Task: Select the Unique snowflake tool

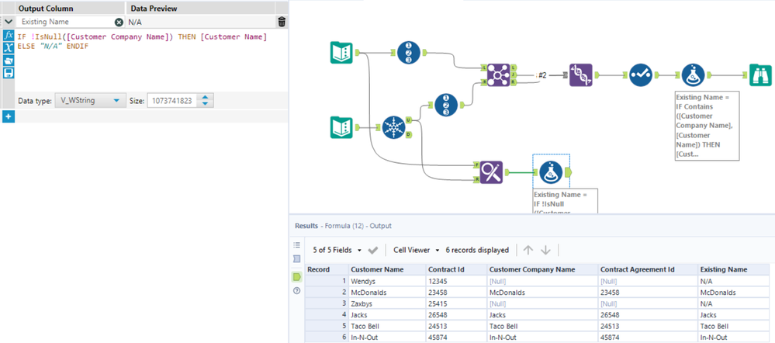Action: pos(394,127)
